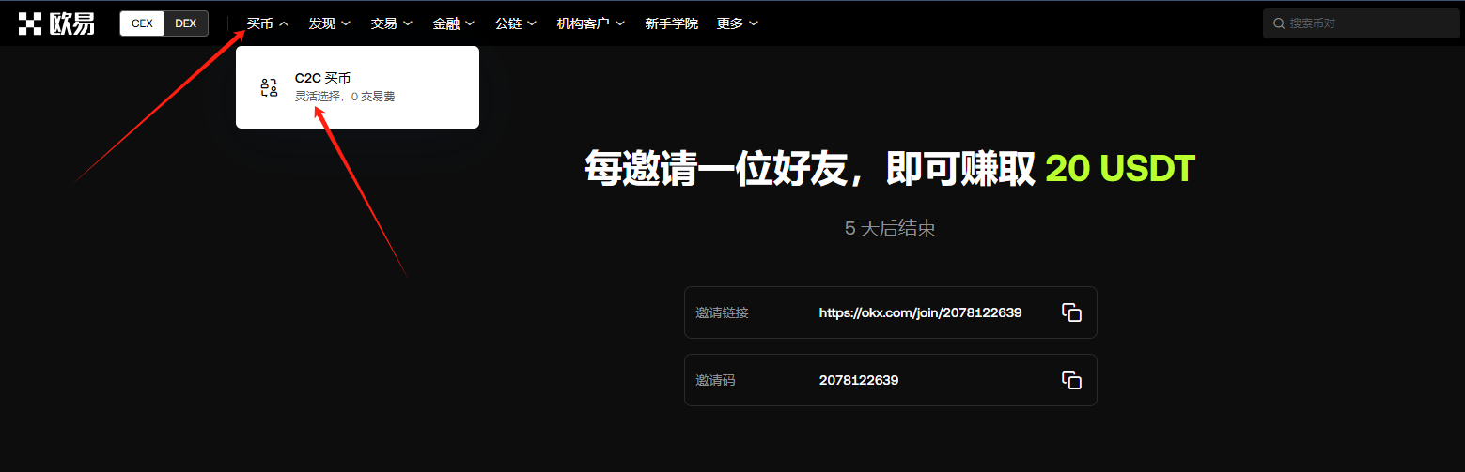Click the 搜索币对 search field

pyautogui.click(x=1361, y=23)
